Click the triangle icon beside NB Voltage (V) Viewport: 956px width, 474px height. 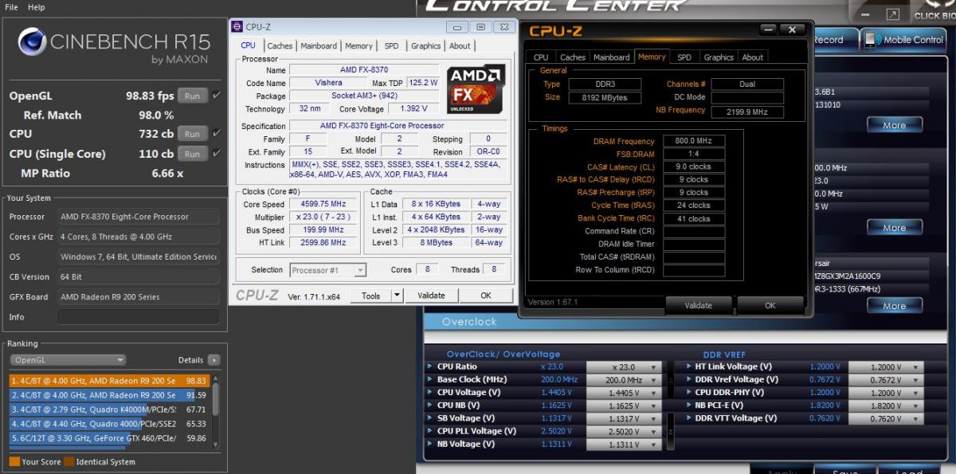point(430,444)
